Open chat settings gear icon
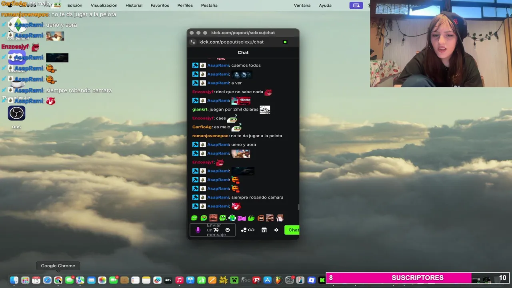Screen dimensions: 512x288 point(276,230)
